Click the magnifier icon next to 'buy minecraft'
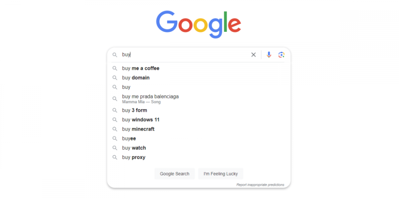Viewport: 399px width, 199px height. coord(115,129)
